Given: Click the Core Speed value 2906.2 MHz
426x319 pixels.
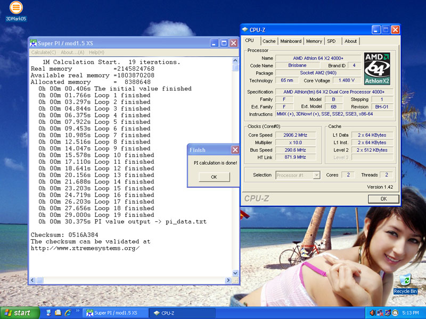Looking at the screenshot, I should coord(296,135).
